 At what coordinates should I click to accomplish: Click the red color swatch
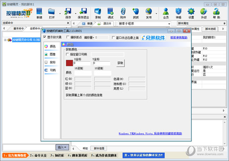point(70,63)
